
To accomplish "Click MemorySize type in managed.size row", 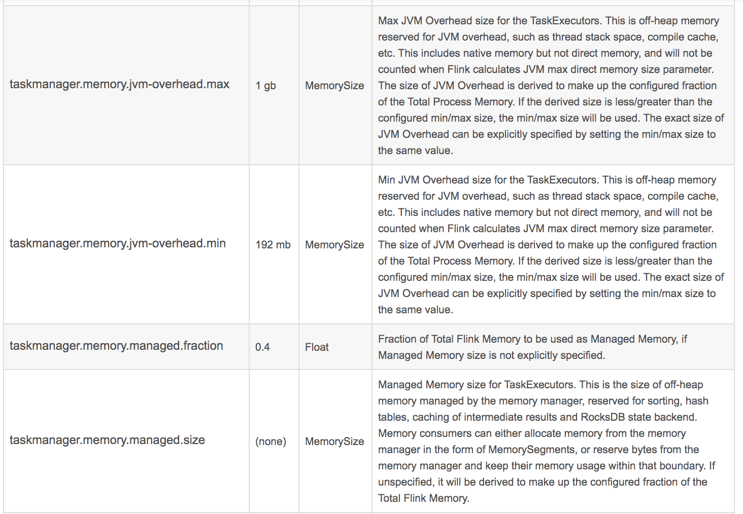I will point(334,442).
